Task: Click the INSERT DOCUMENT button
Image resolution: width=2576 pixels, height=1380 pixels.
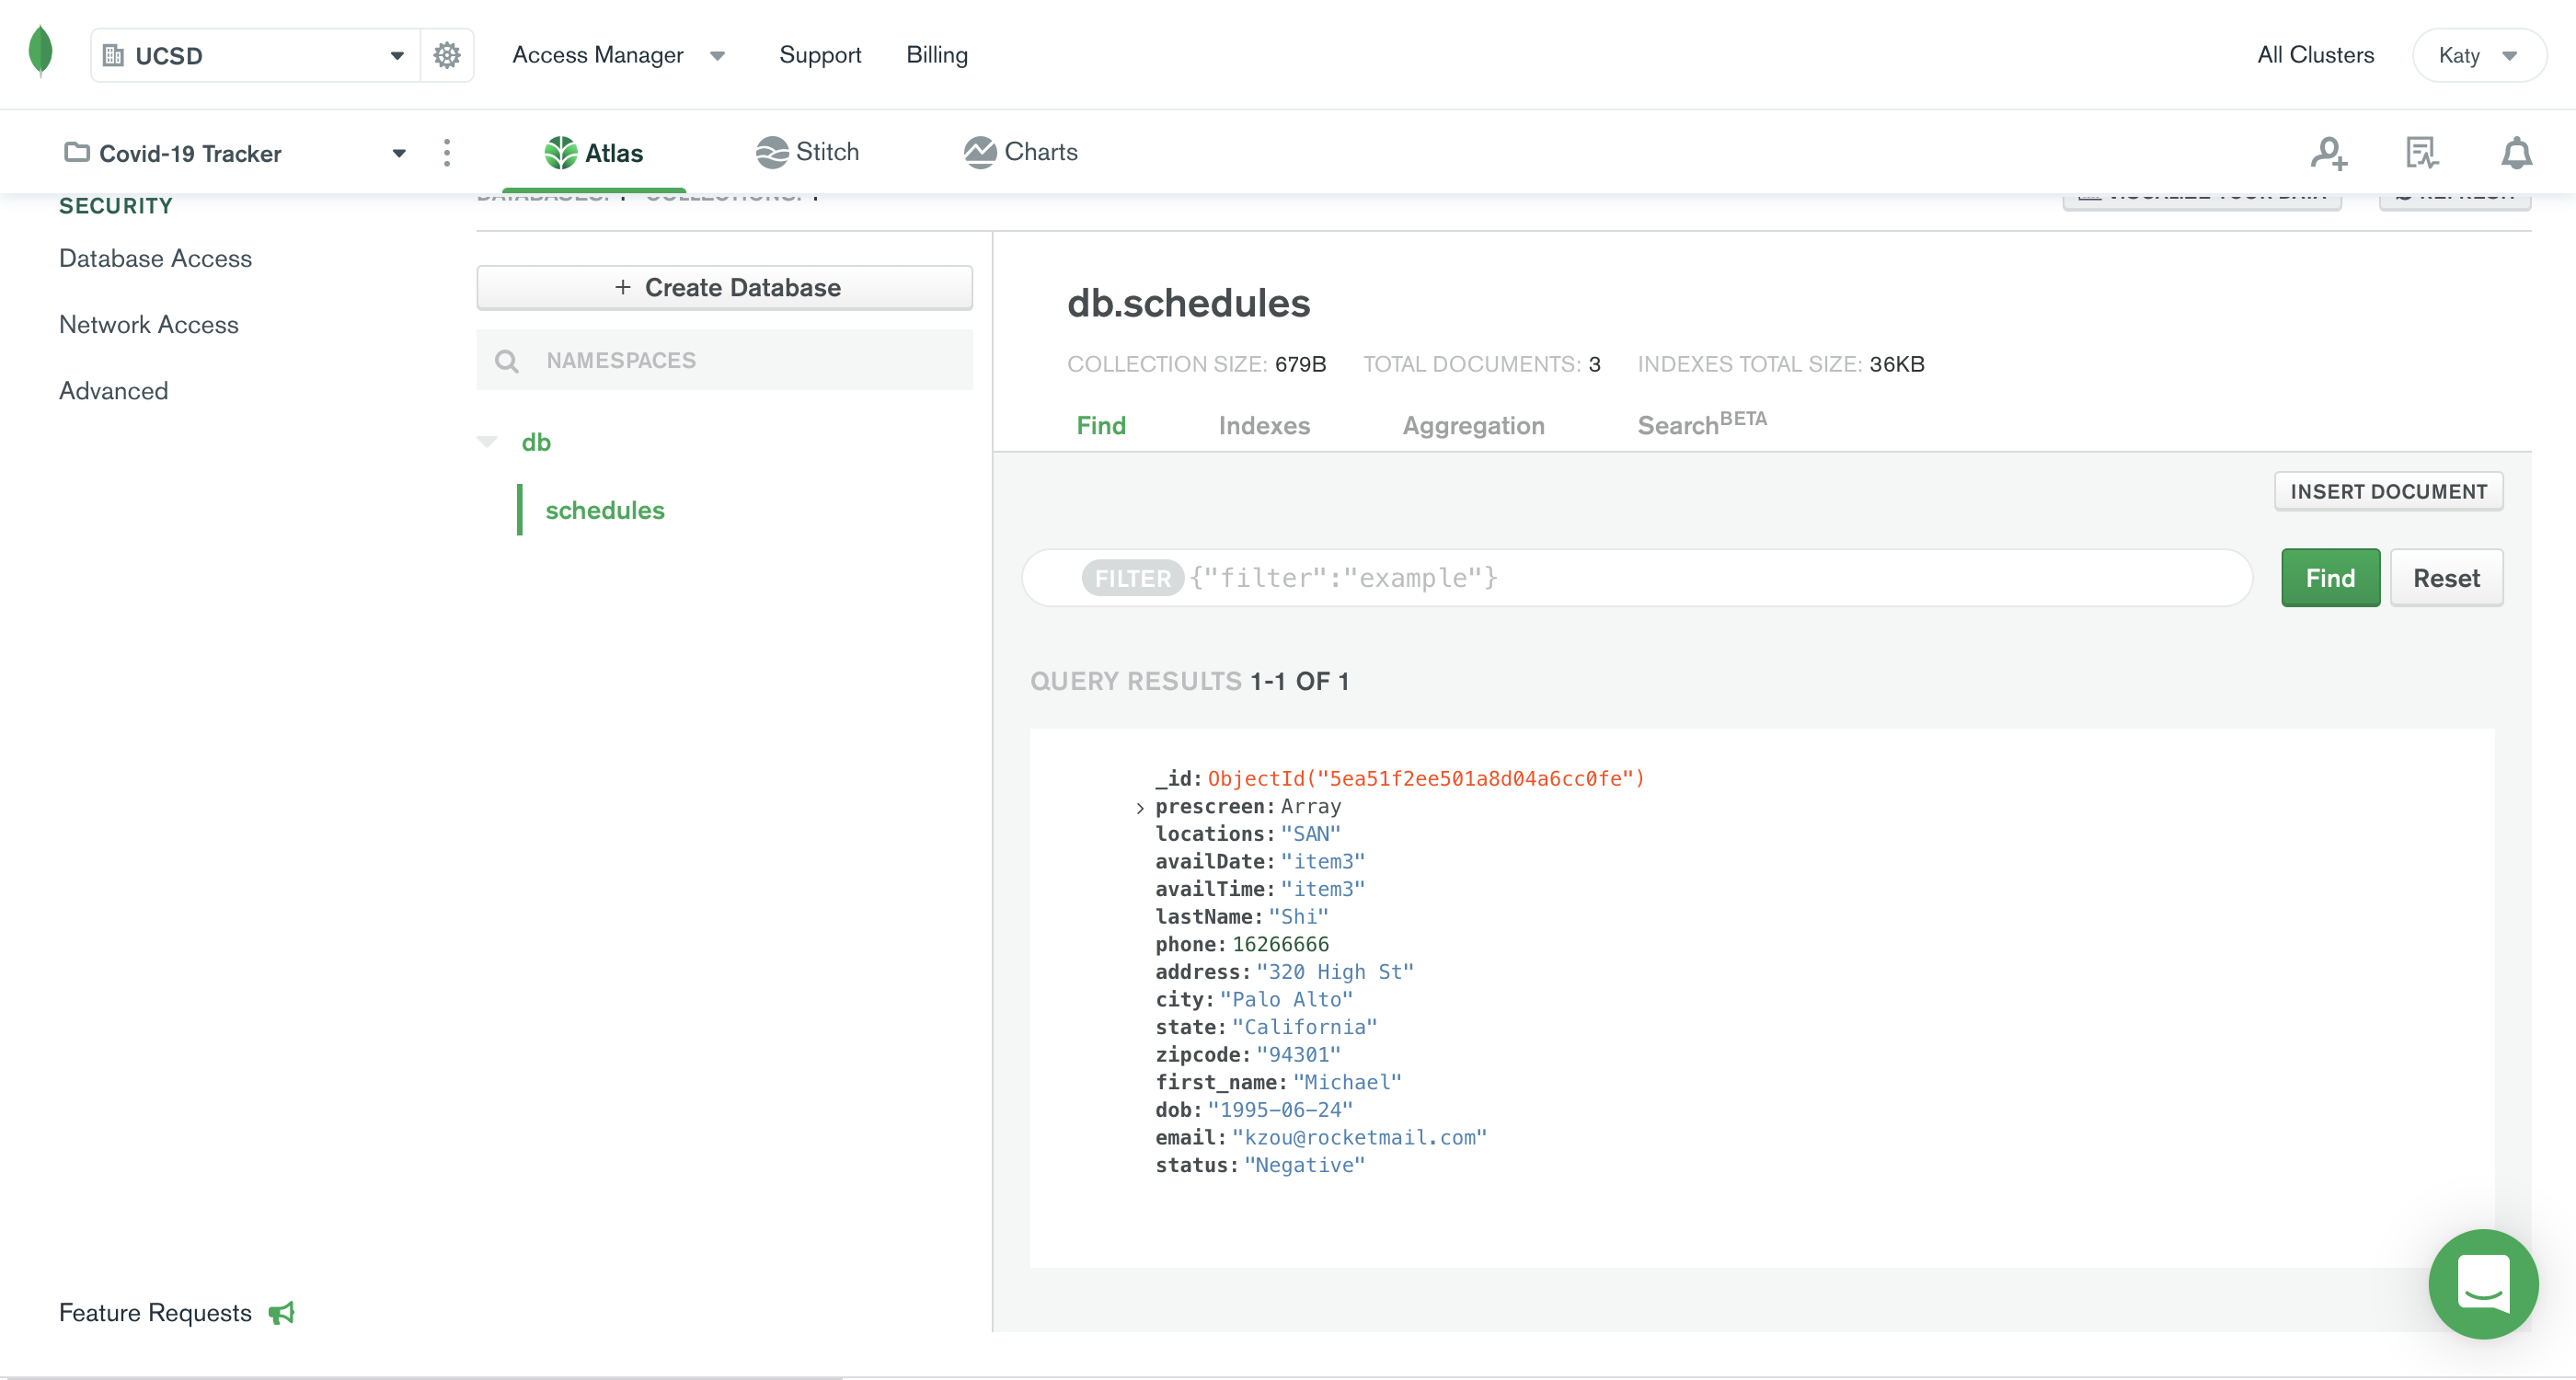Action: point(2387,491)
